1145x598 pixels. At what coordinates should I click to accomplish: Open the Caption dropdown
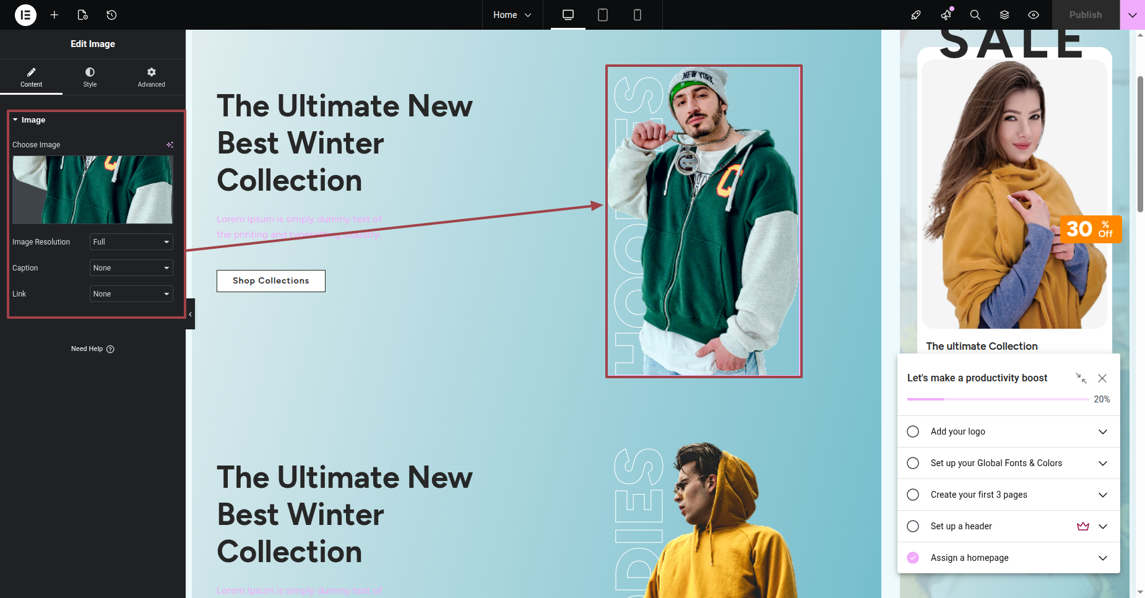[x=131, y=268]
